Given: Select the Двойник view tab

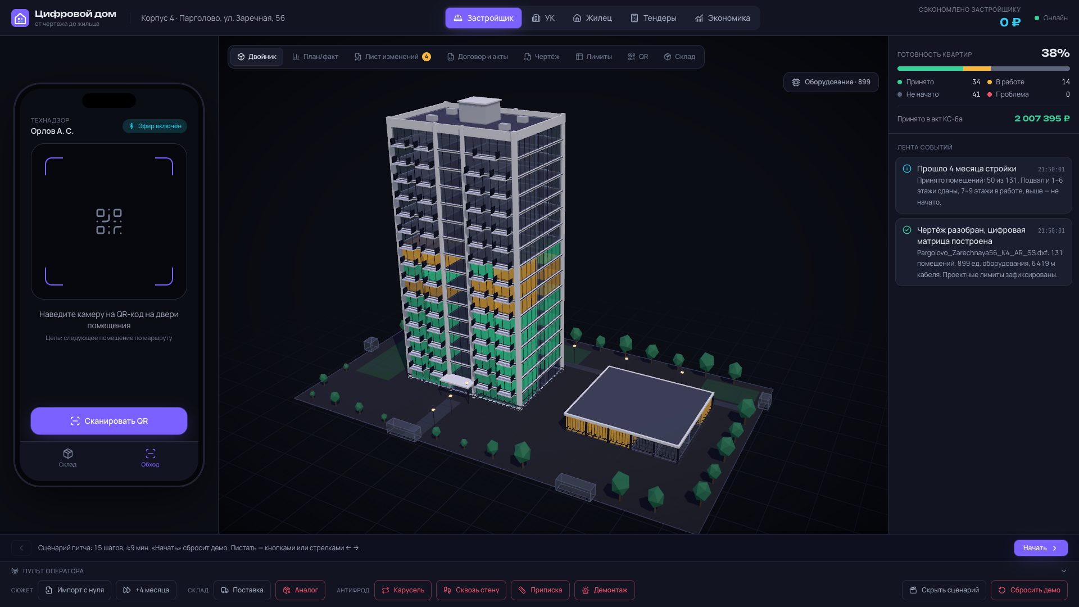Looking at the screenshot, I should click(x=257, y=57).
